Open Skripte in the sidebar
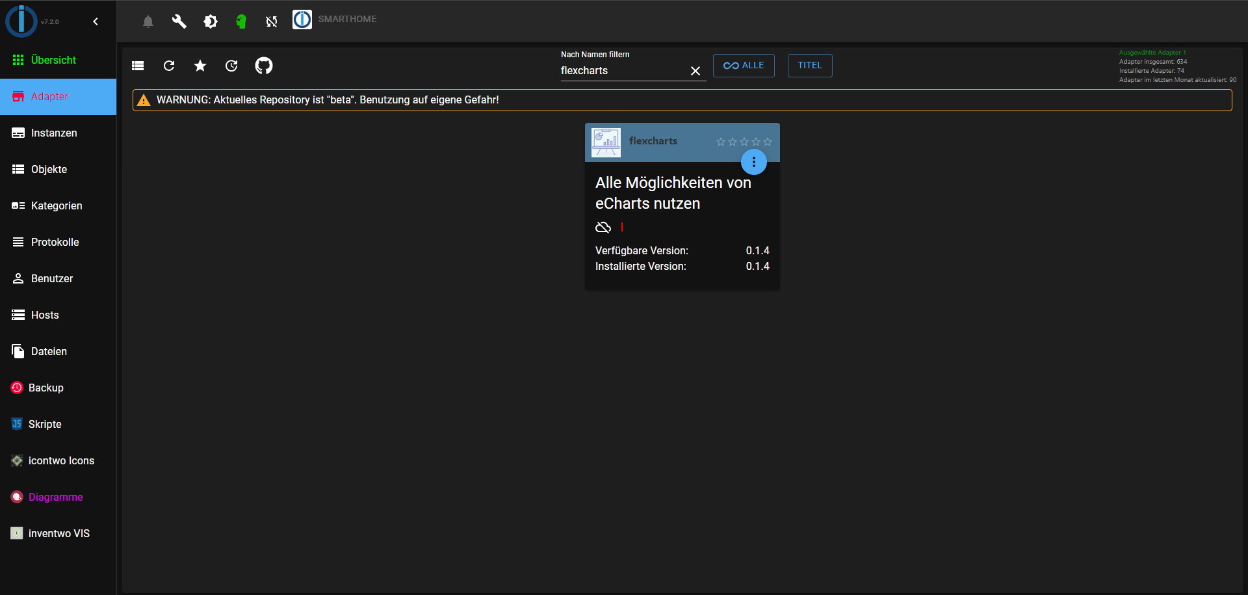Screen dimensions: 1248x595 click(x=58, y=424)
